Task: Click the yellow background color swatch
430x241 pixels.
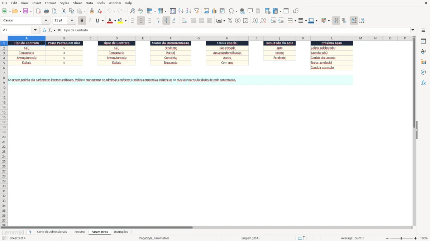Action: (x=120, y=21)
